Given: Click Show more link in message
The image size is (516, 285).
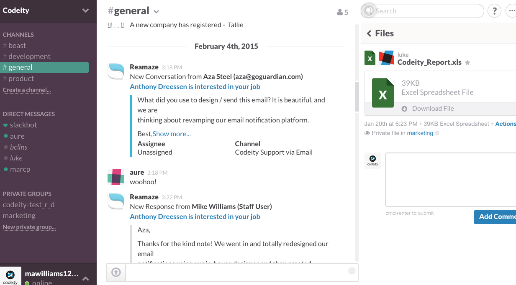Looking at the screenshot, I should coord(172,134).
